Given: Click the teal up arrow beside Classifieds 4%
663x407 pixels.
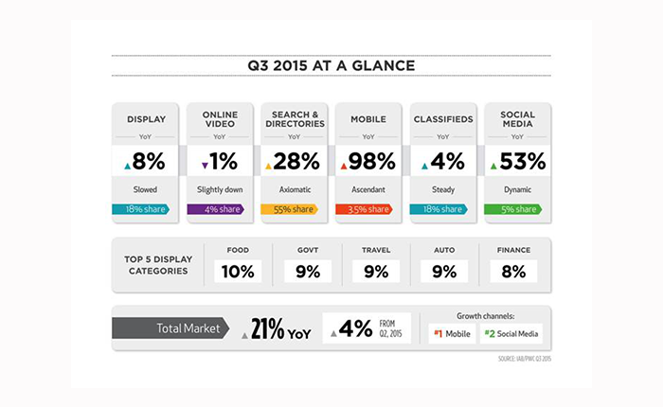Looking at the screenshot, I should (x=424, y=167).
